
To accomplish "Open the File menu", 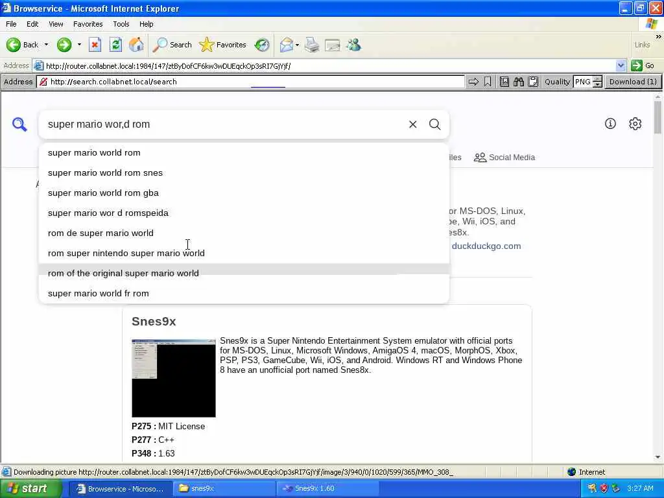I will [x=11, y=24].
